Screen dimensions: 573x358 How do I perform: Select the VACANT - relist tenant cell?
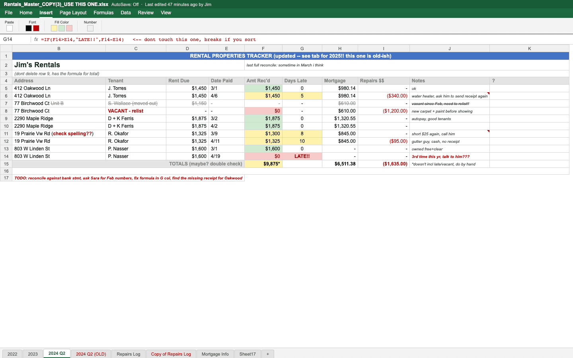tap(136, 111)
